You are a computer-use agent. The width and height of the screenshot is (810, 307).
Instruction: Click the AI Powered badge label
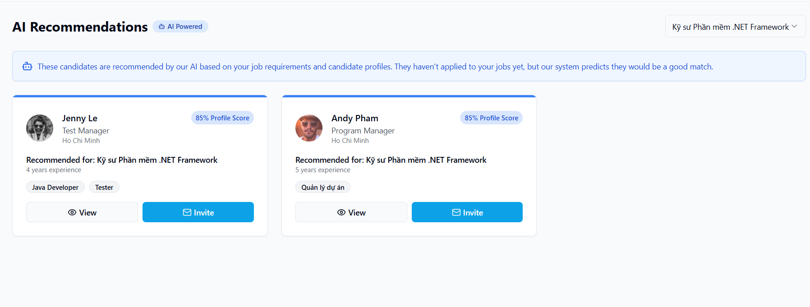pyautogui.click(x=185, y=27)
